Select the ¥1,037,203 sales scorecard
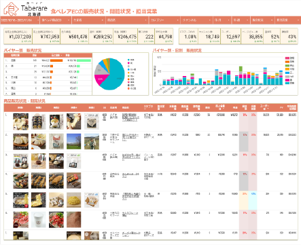Screen dimensions: 301x245 point(18,36)
